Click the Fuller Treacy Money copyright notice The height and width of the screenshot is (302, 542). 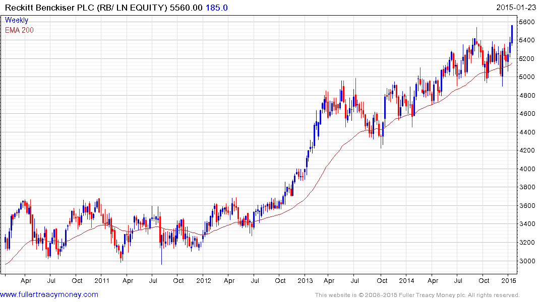tap(417, 295)
